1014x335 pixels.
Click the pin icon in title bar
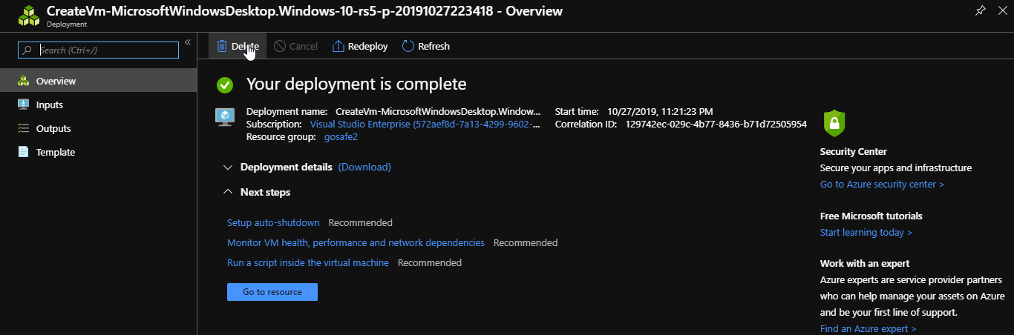coord(981,10)
